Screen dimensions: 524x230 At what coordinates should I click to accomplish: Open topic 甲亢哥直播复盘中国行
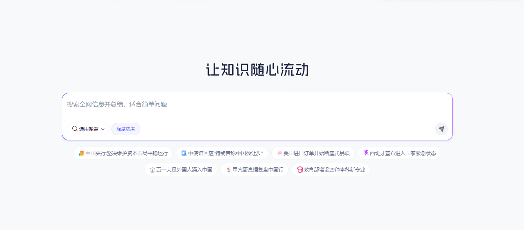[255, 170]
